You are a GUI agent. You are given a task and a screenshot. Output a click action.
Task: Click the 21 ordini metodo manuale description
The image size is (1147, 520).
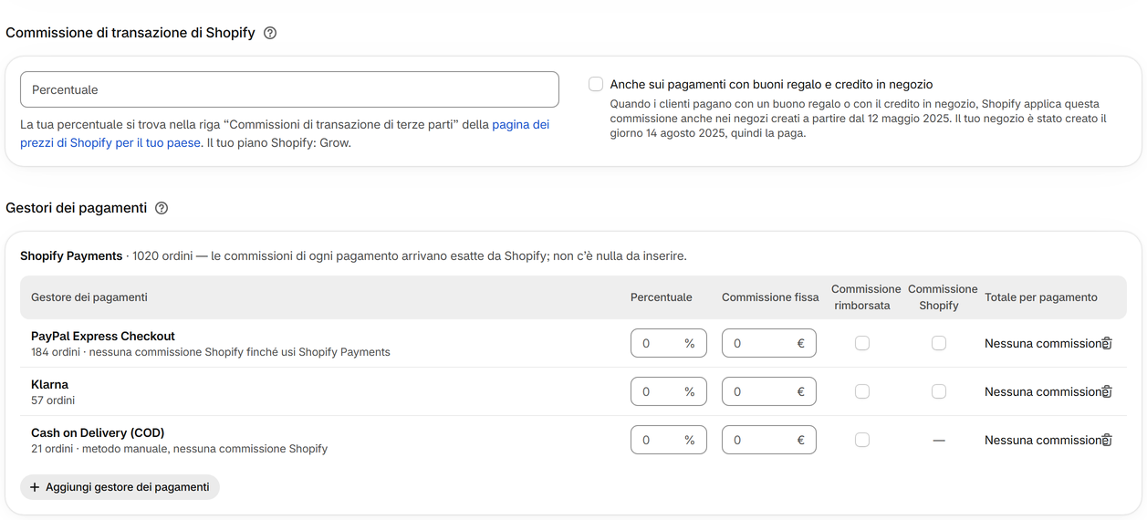(x=179, y=449)
